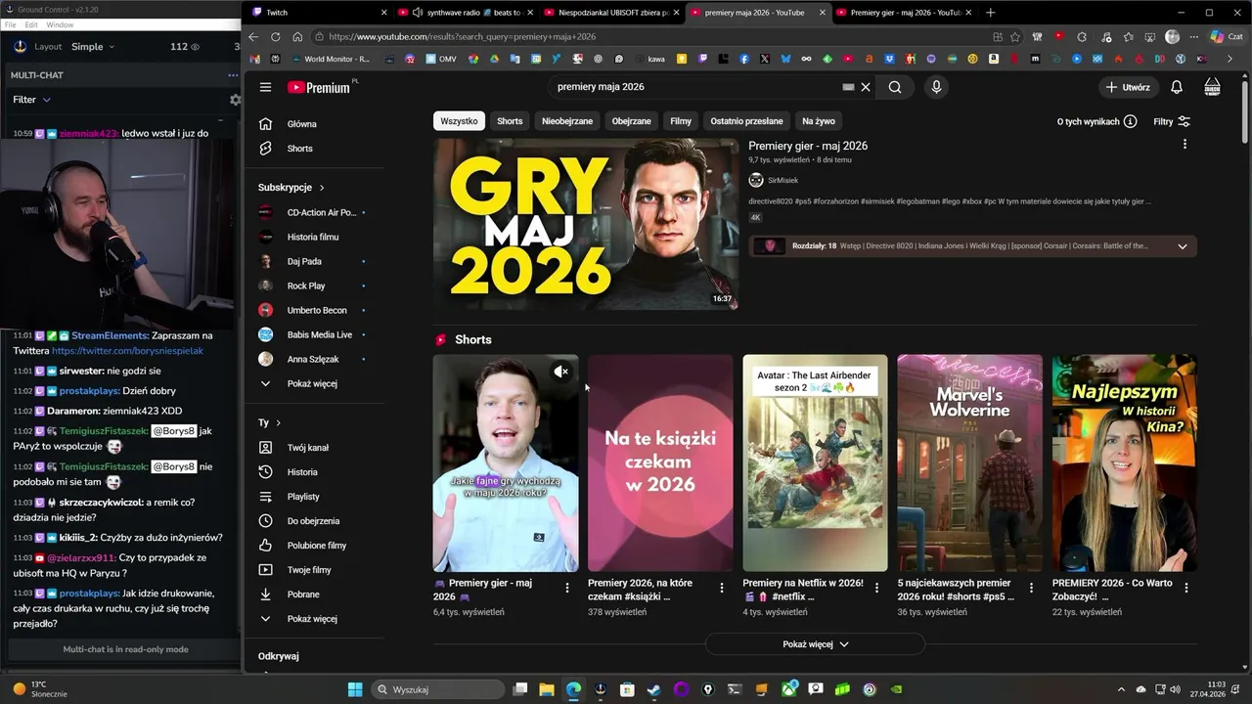Open a new browser tab

[x=990, y=13]
